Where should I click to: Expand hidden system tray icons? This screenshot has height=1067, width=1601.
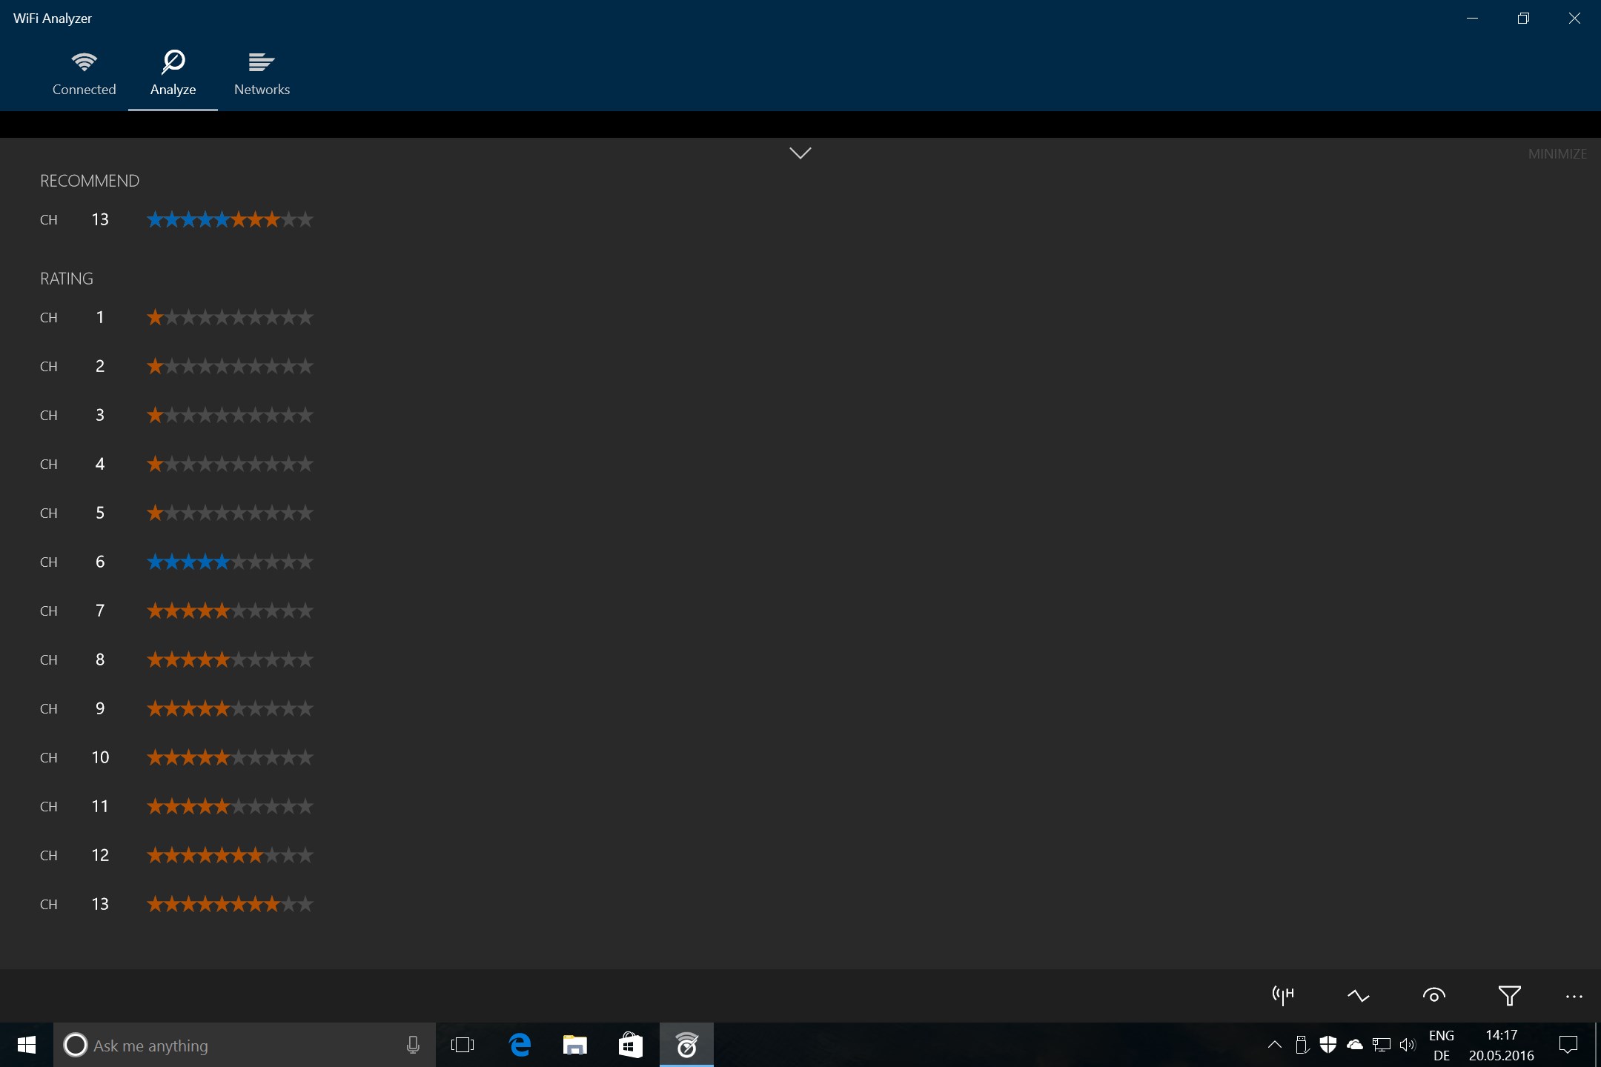(x=1274, y=1045)
